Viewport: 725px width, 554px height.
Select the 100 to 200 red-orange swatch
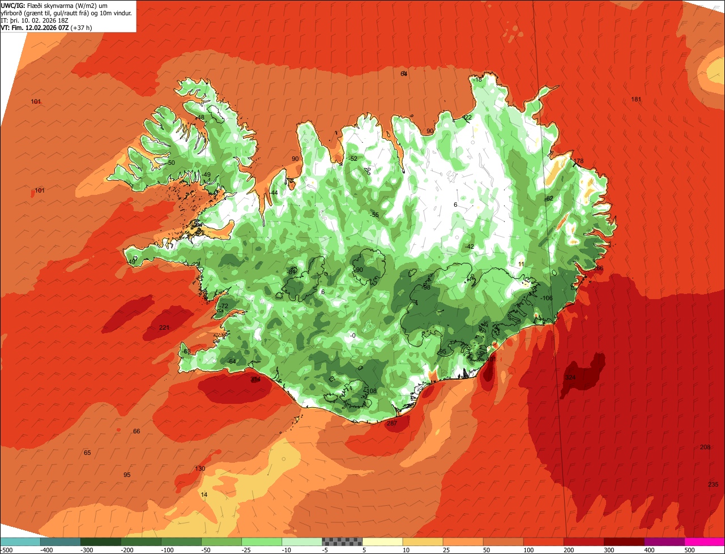click(543, 542)
